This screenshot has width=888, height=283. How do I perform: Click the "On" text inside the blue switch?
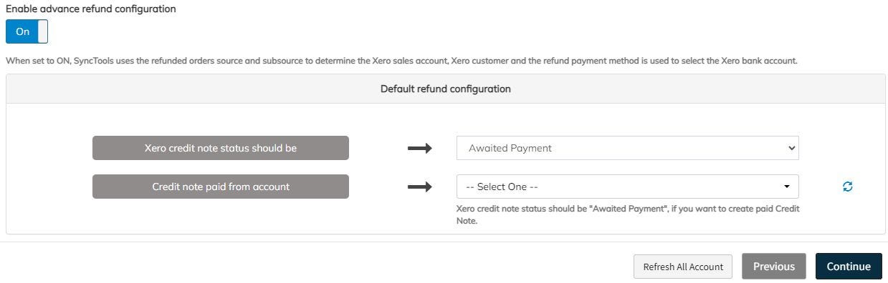click(22, 31)
